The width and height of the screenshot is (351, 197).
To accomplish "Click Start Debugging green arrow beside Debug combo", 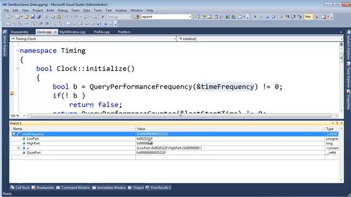I will tap(103, 17).
